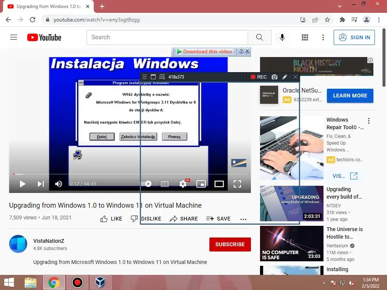
Task: Open Chrome three-dot menu
Action: (x=379, y=20)
